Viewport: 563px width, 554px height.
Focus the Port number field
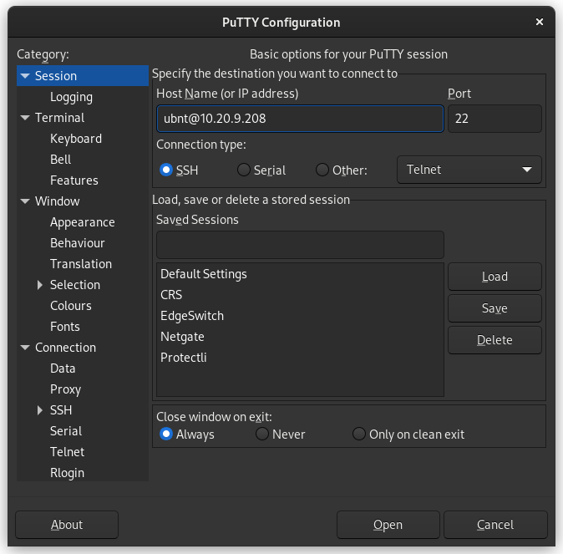[495, 119]
